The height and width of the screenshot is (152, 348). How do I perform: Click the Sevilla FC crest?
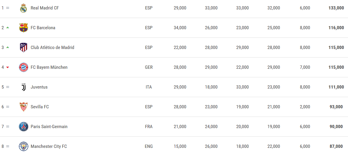pyautogui.click(x=24, y=107)
